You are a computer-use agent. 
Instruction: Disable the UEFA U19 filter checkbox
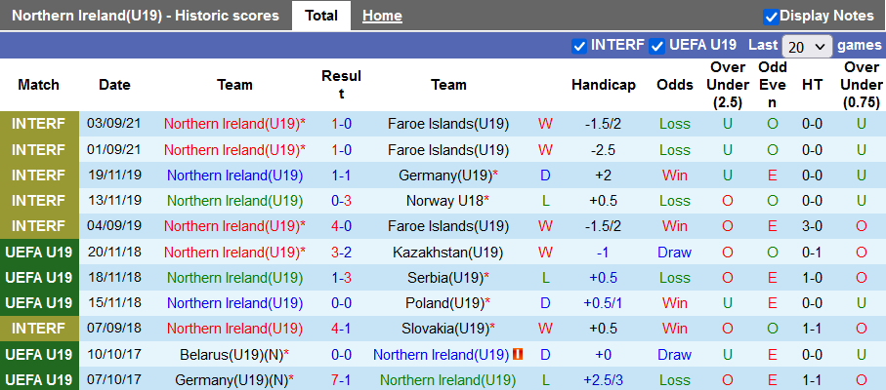pyautogui.click(x=657, y=45)
